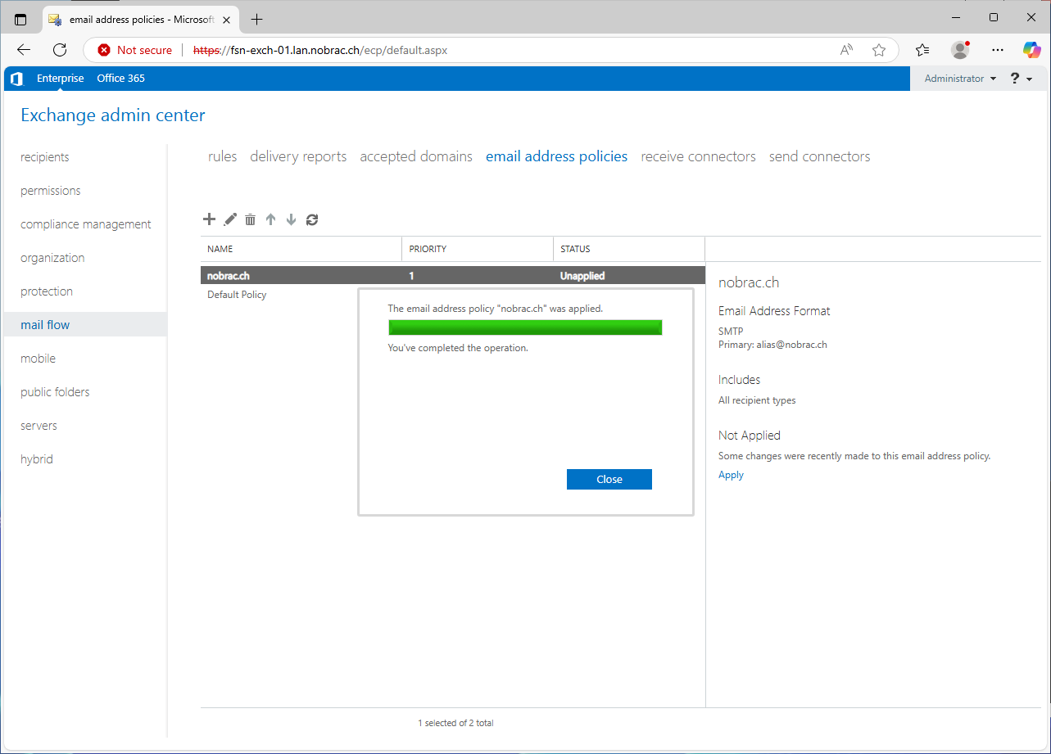The height and width of the screenshot is (754, 1051).
Task: Select the nobrac.ch policy row
Action: [453, 276]
